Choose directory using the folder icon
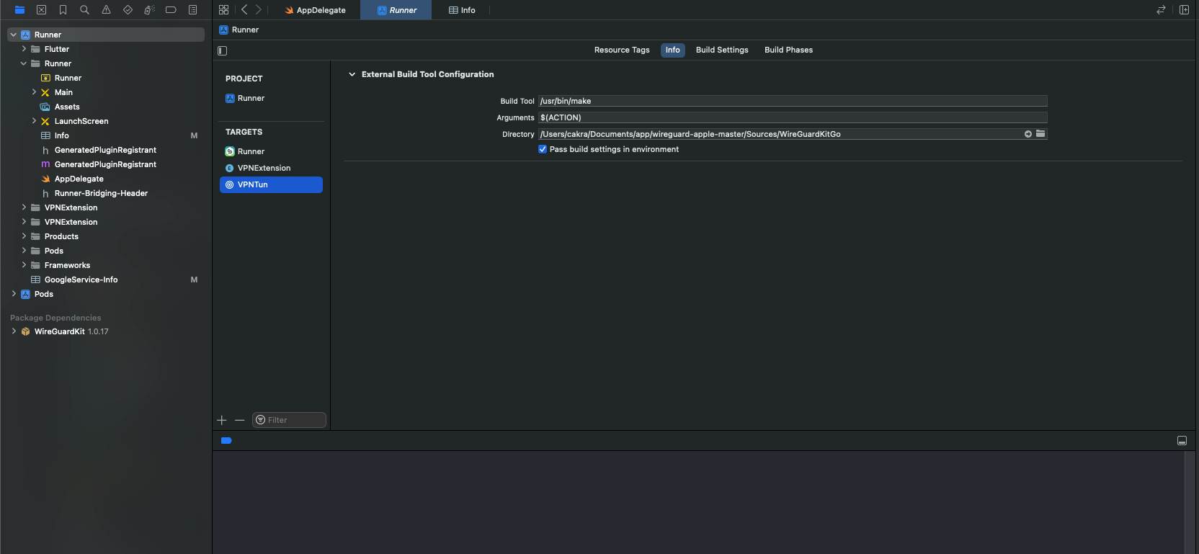The width and height of the screenshot is (1199, 554). (x=1040, y=134)
